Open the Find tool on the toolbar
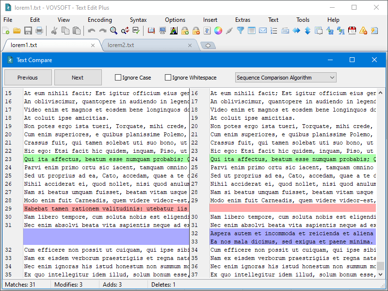 pos(113,30)
